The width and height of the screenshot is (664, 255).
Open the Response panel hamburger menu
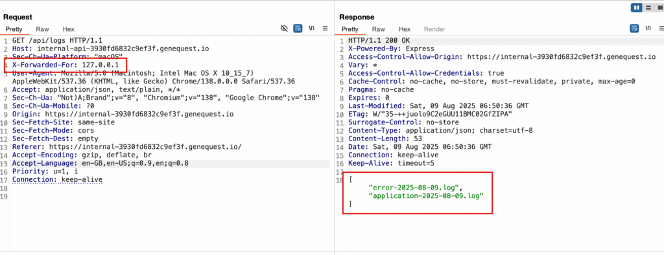661,28
